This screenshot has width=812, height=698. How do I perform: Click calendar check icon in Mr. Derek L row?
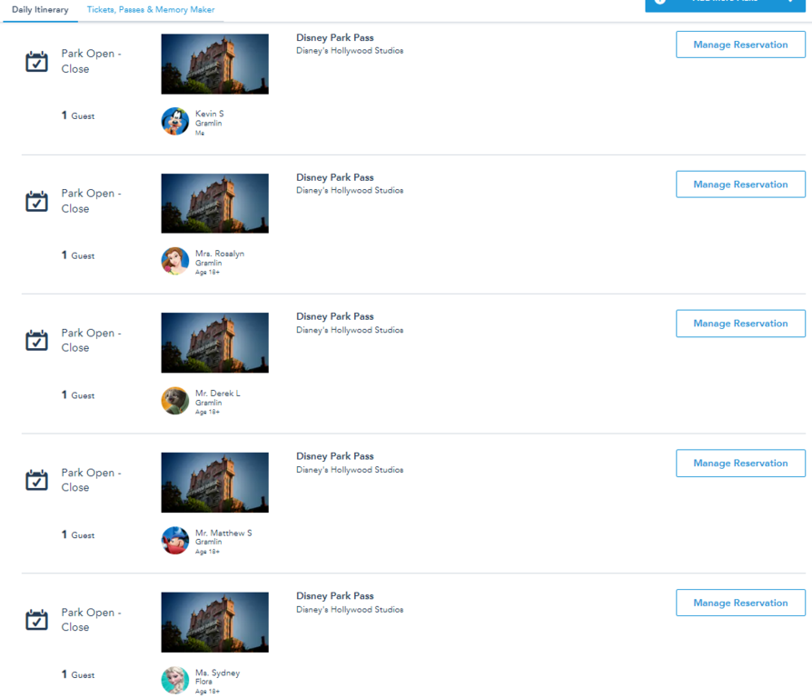click(x=36, y=340)
